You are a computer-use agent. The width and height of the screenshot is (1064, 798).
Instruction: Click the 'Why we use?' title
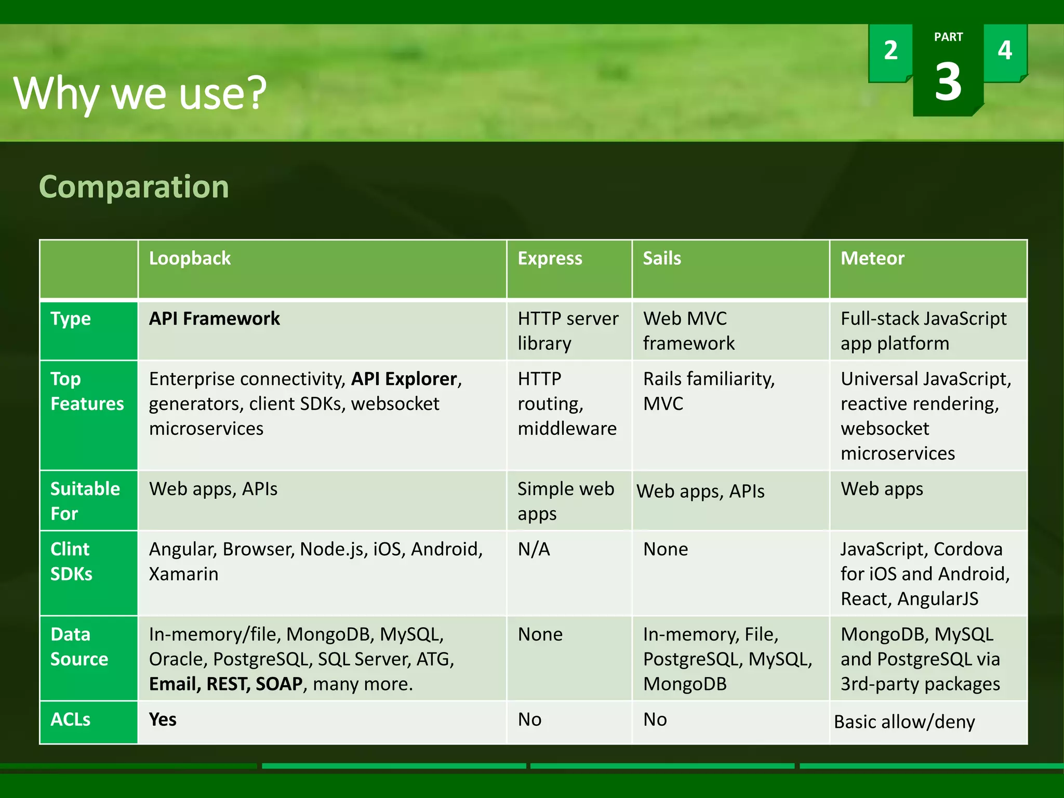coord(140,94)
